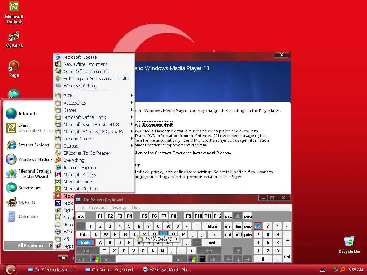Click Everything search tray icon
This screenshot has width=367, height=275.
pos(342,270)
